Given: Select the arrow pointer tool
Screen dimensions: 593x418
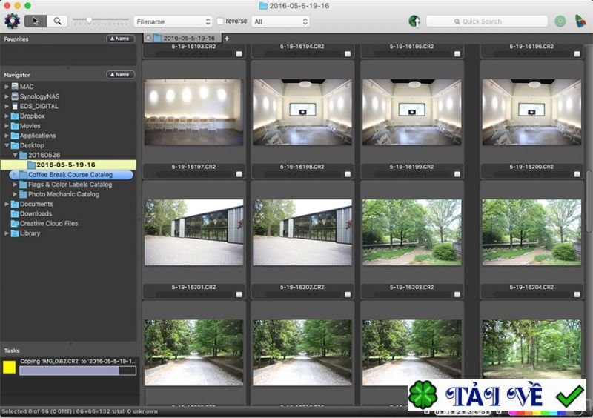Looking at the screenshot, I should point(35,21).
